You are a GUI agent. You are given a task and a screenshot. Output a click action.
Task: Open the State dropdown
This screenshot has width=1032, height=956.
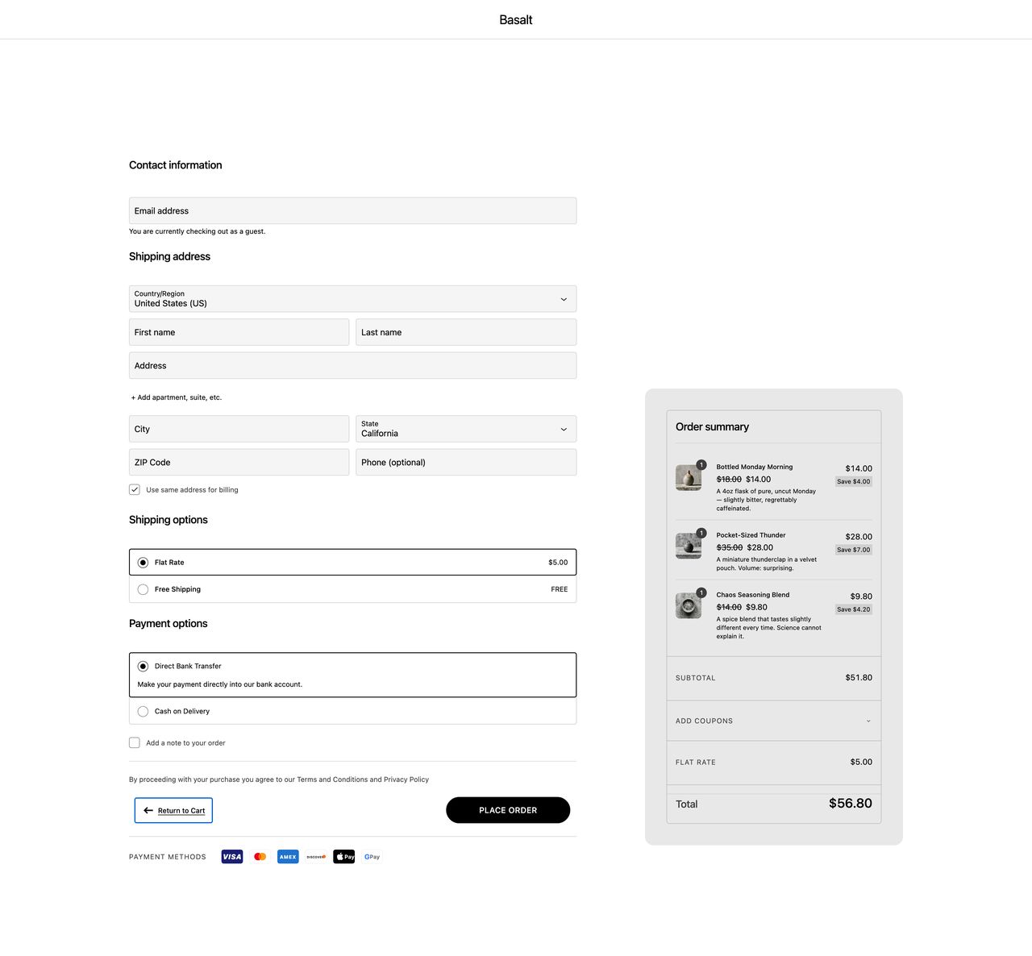465,429
